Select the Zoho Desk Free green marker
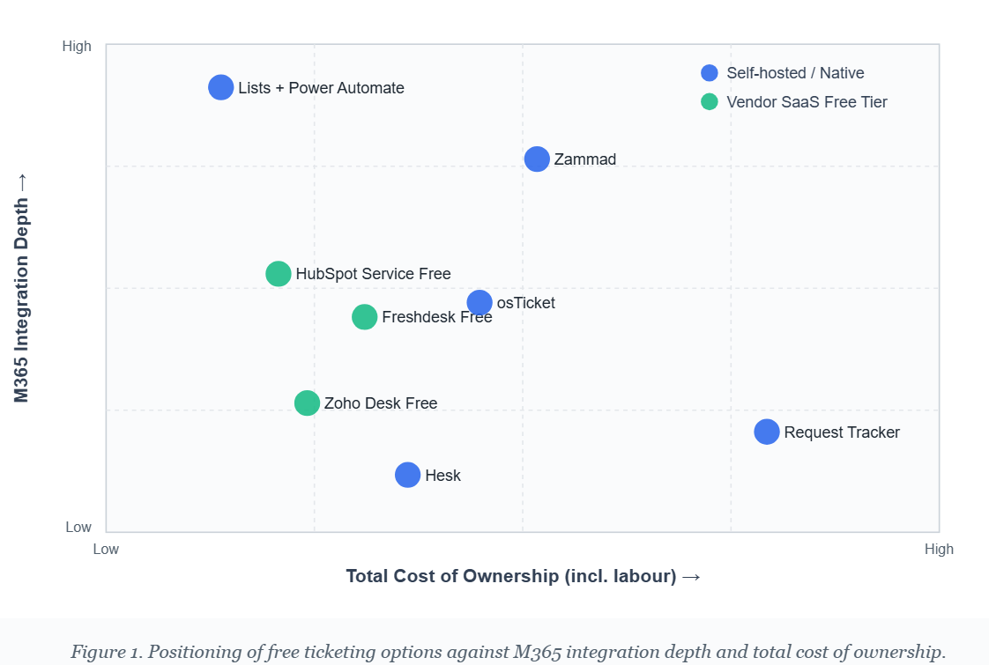This screenshot has height=665, width=989. click(x=307, y=403)
